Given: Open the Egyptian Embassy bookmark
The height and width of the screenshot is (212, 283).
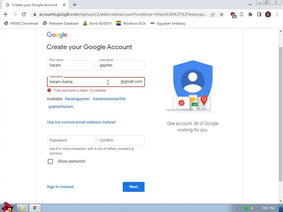Looking at the screenshot, I should click(168, 23).
